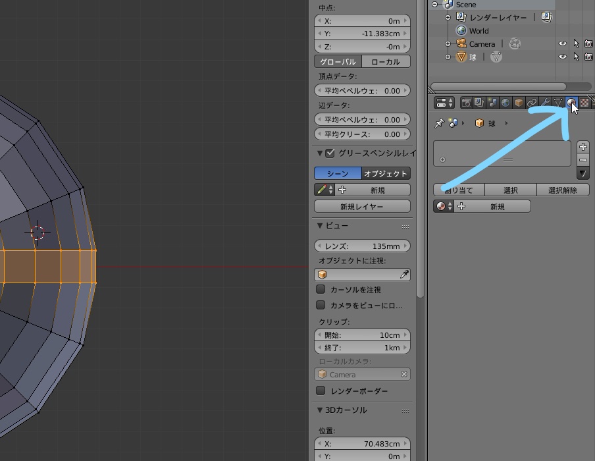Image resolution: width=595 pixels, height=461 pixels.
Task: Click the outliner horizontal scrollbar
Action: (499, 86)
